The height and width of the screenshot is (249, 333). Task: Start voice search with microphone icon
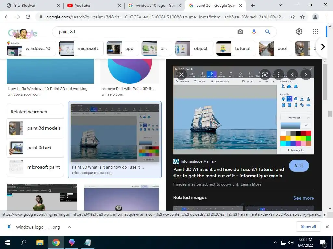pos(254,32)
